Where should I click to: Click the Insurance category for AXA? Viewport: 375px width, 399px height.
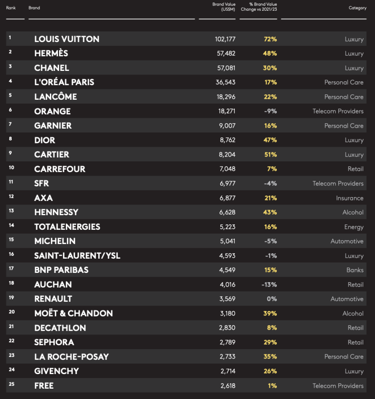pyautogui.click(x=350, y=198)
